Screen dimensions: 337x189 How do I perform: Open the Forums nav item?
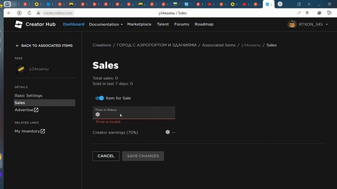click(182, 24)
